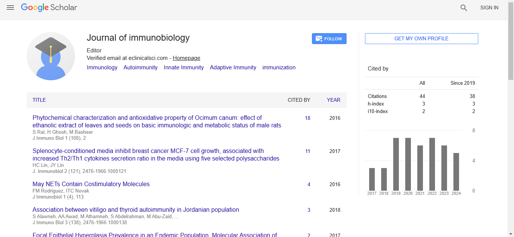
Task: Open search with the magnifier icon
Action: 464,8
